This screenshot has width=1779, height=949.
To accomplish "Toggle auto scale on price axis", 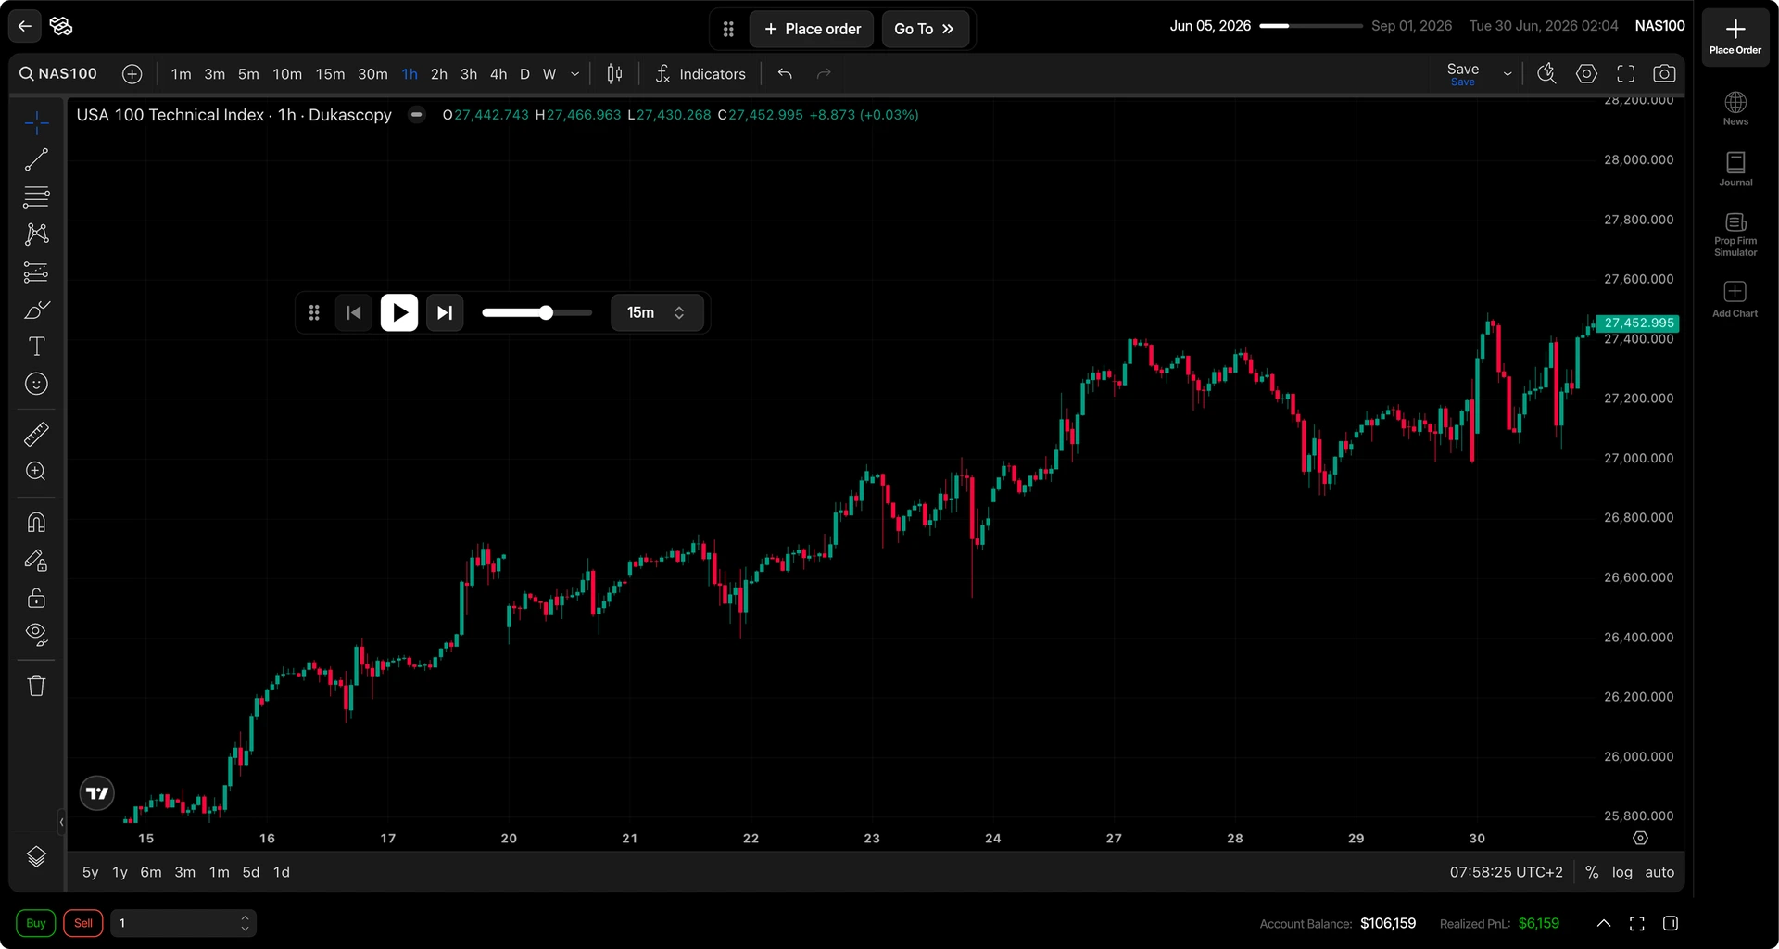I will click(x=1659, y=872).
